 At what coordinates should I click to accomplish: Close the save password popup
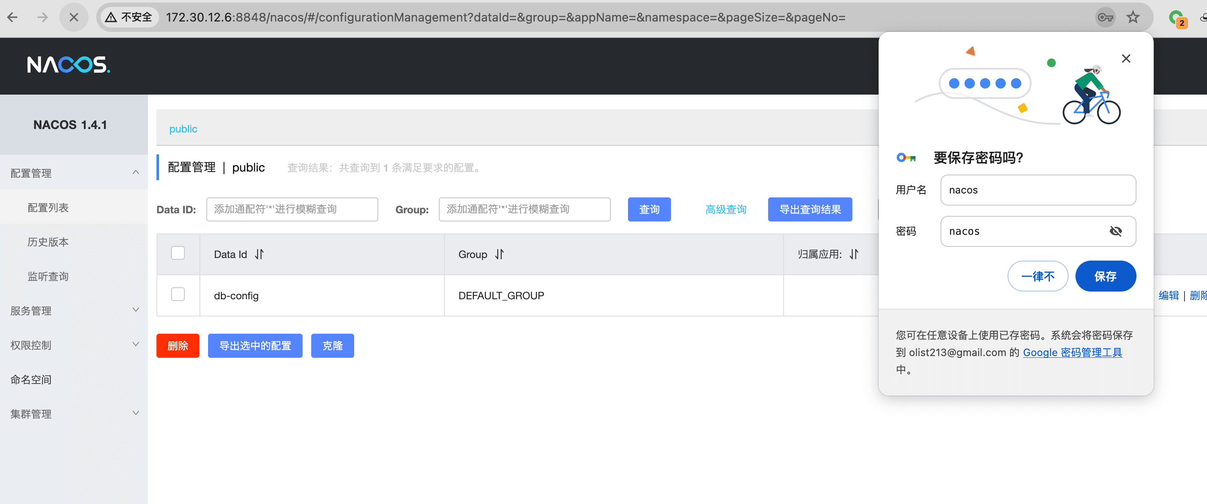pyautogui.click(x=1126, y=58)
